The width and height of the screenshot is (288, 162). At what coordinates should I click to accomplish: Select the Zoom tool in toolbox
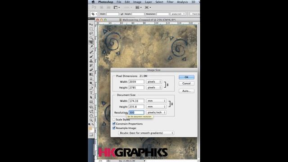pyautogui.click(x=91, y=120)
